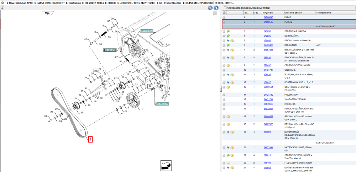Open part number 140190 link

coord(267,163)
